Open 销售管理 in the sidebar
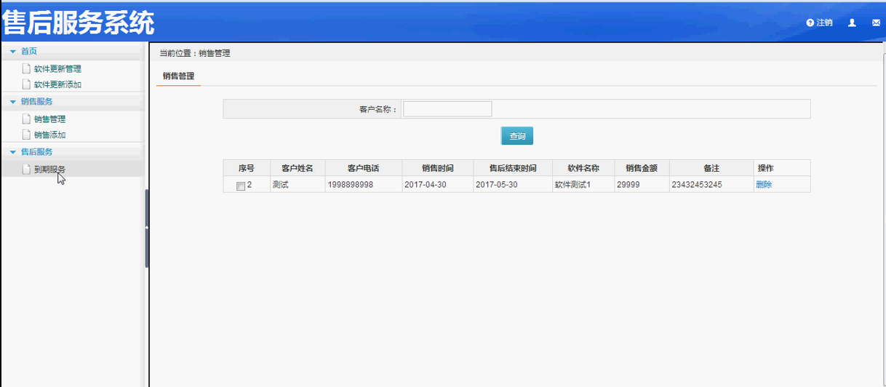 click(50, 119)
